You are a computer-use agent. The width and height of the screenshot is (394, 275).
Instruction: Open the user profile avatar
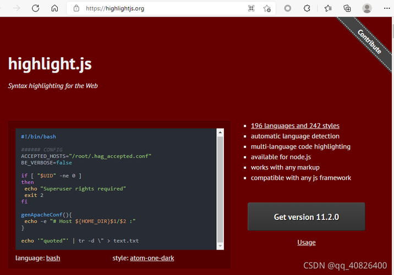tap(367, 8)
